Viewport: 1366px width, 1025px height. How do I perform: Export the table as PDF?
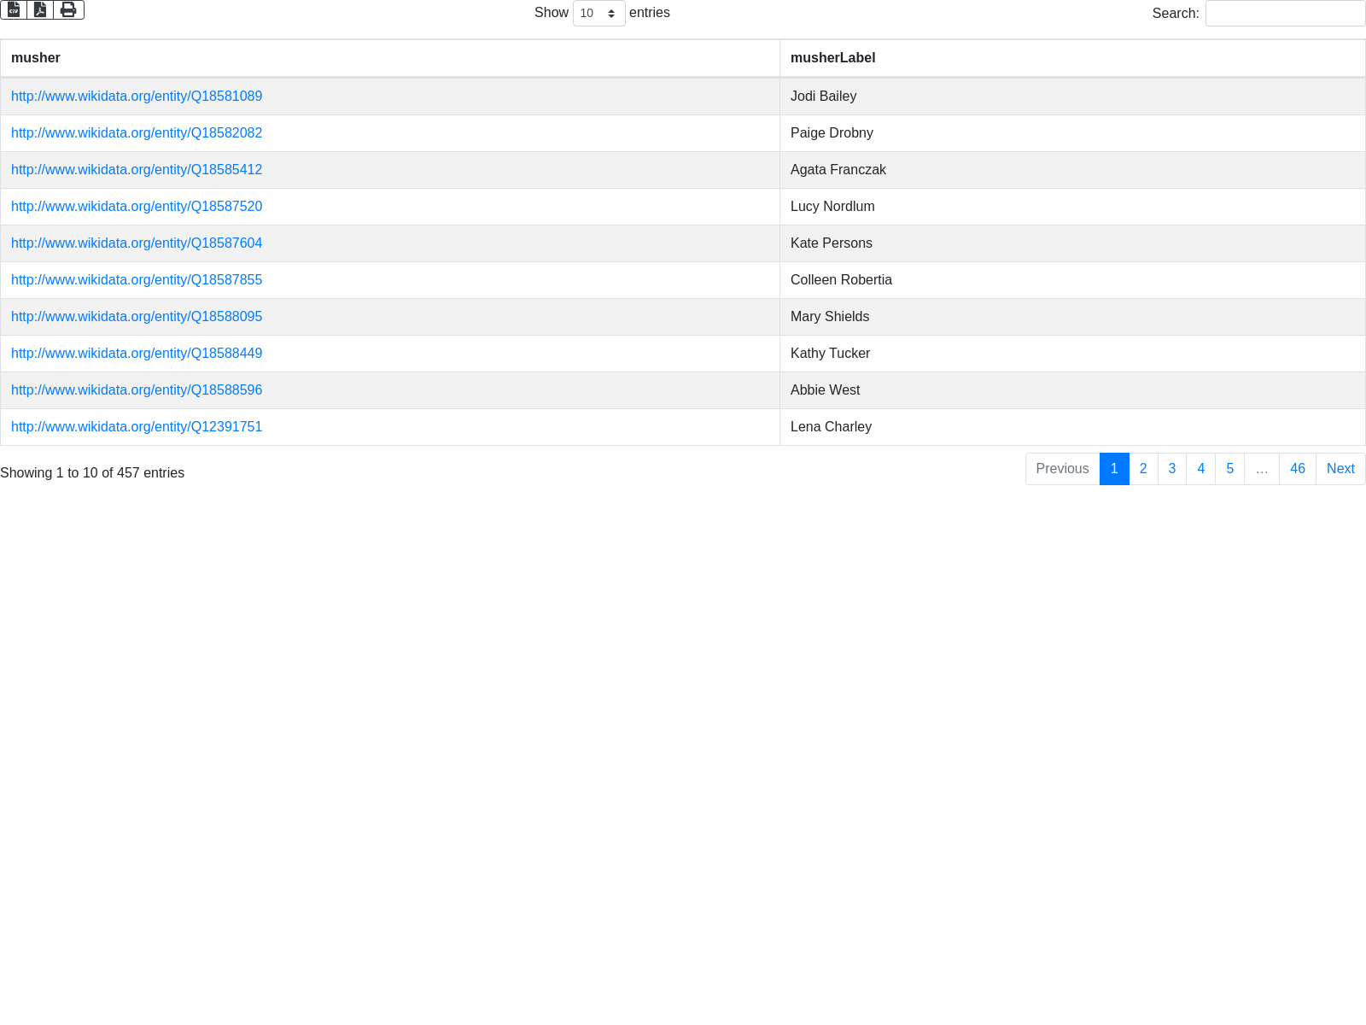click(40, 9)
